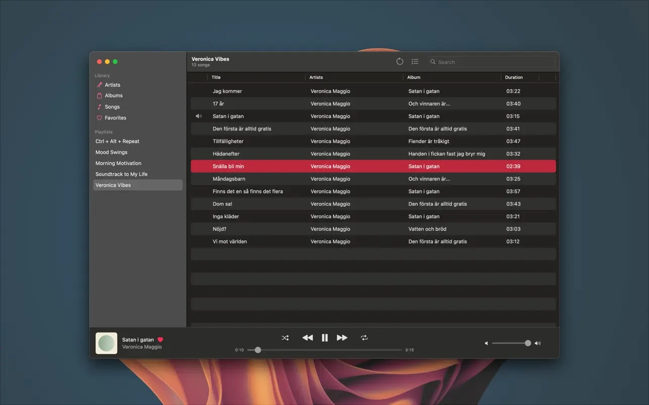Pause the current song

(325, 338)
